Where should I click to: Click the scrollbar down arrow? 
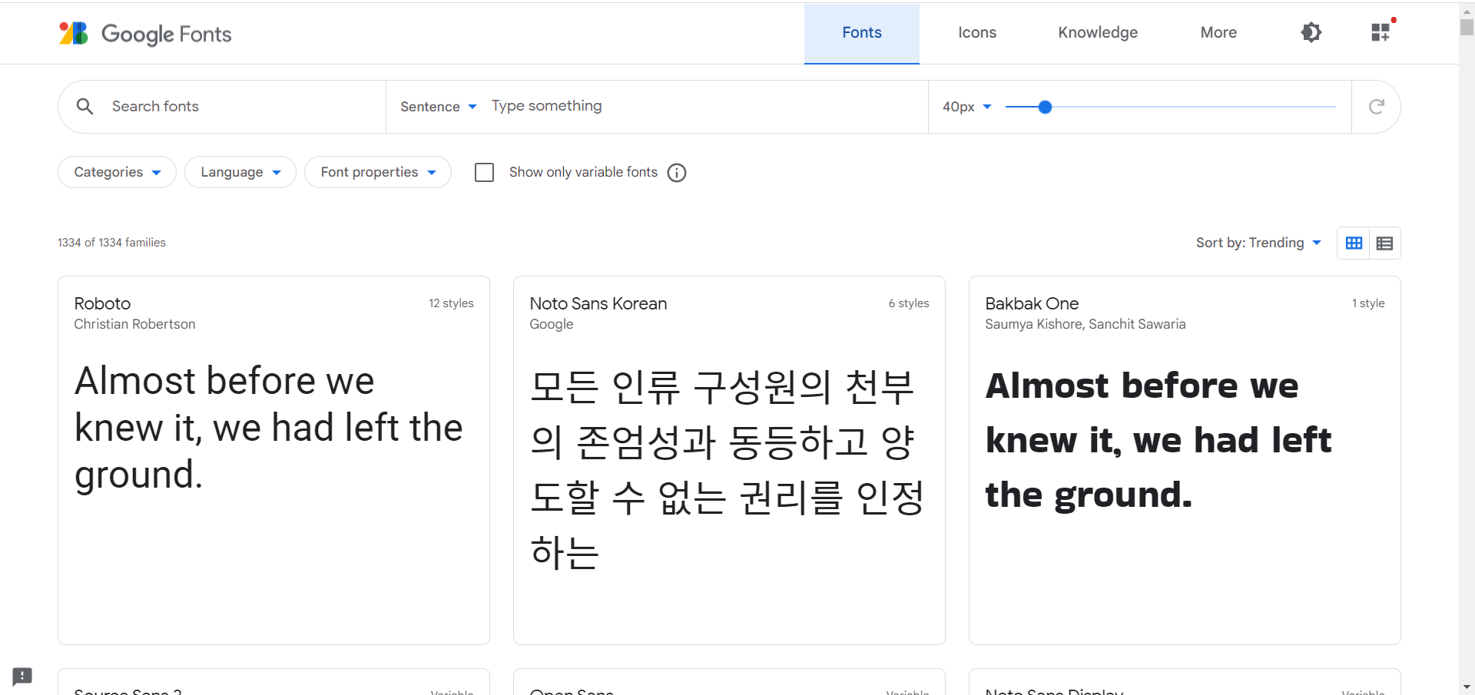1467,687
